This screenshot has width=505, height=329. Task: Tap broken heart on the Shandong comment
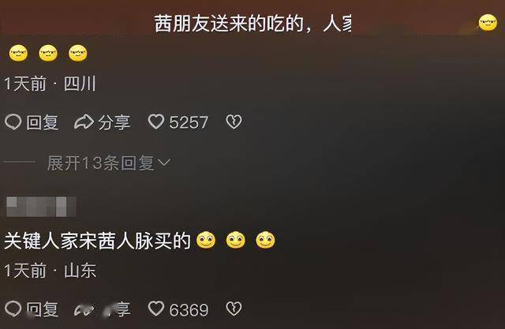234,308
